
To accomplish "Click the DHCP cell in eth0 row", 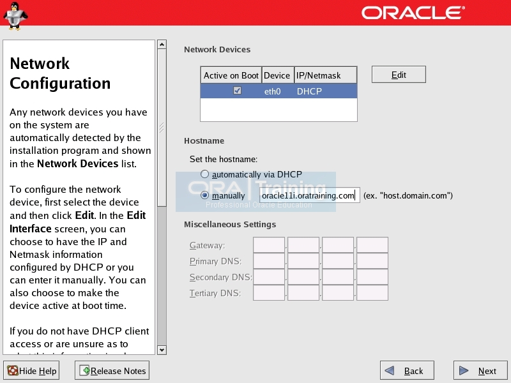I will coord(309,91).
